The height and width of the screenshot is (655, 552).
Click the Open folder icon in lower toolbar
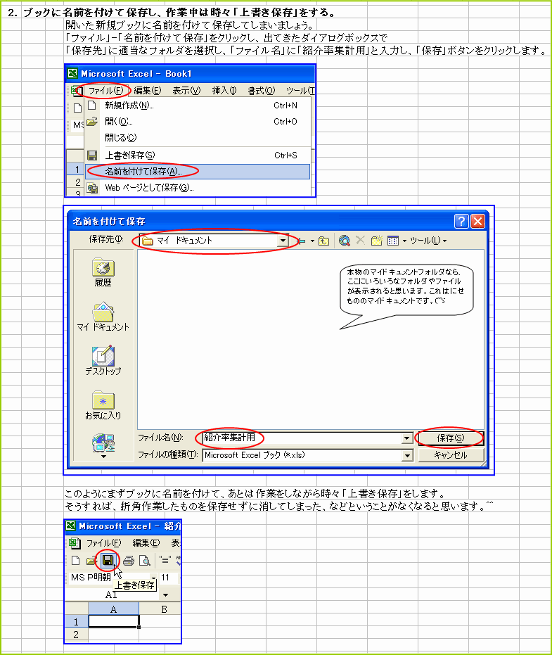coord(91,561)
